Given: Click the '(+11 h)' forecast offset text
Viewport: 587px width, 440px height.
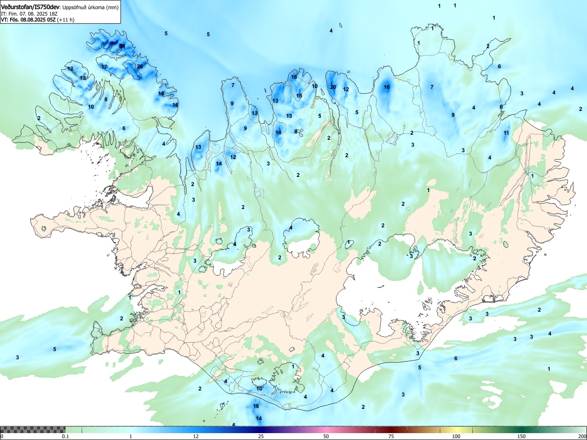Looking at the screenshot, I should [x=66, y=20].
